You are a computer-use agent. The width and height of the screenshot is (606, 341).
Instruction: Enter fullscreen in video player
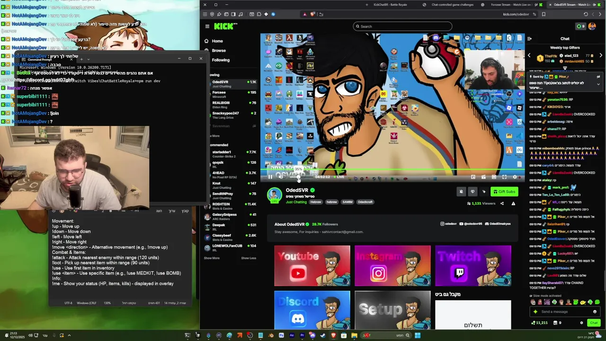[x=504, y=177]
